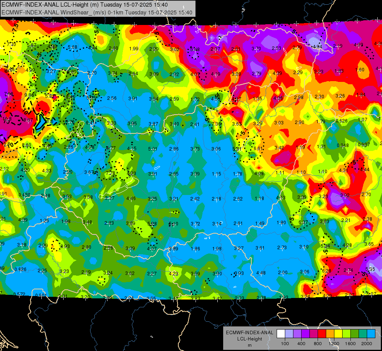The image size is (382, 351).
Task: Click the wind shear value 9.86
Action: (29, 95)
